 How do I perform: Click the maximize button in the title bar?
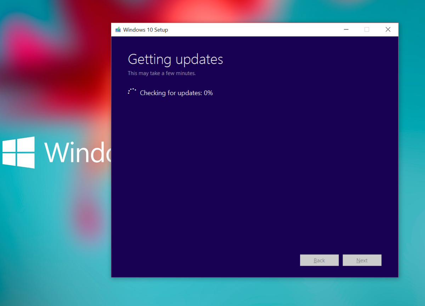coord(367,30)
